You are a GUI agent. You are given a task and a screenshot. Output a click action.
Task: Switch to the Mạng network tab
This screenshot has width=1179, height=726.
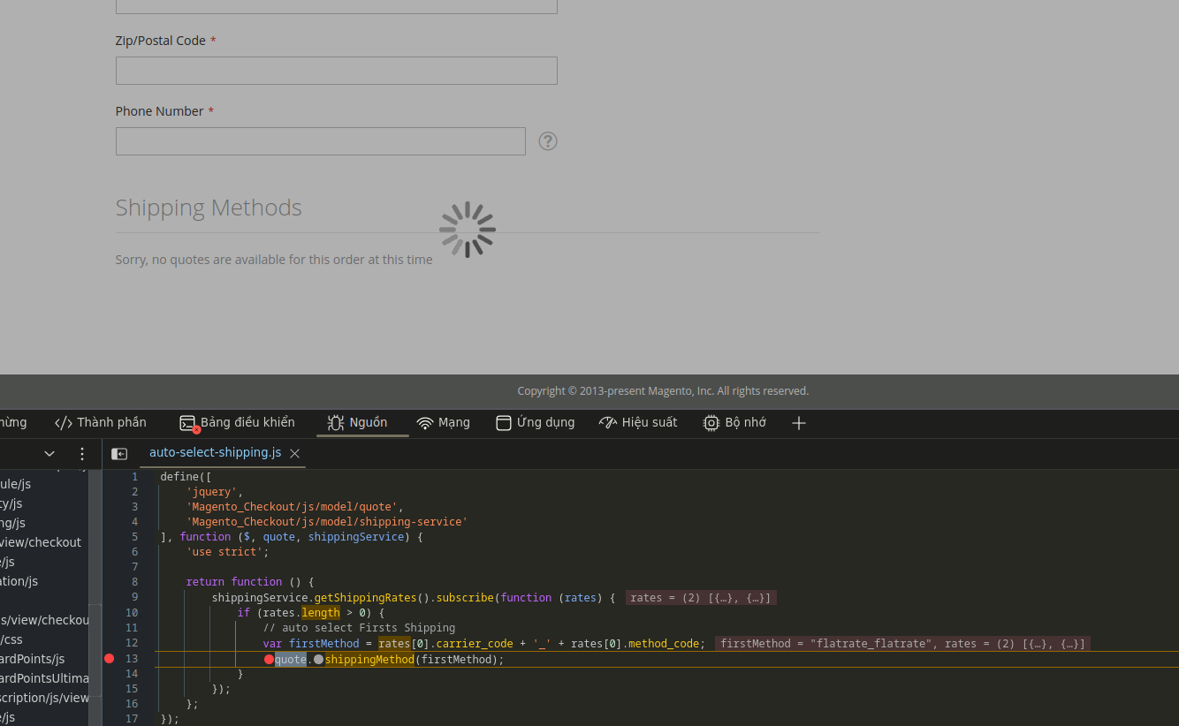coord(444,423)
